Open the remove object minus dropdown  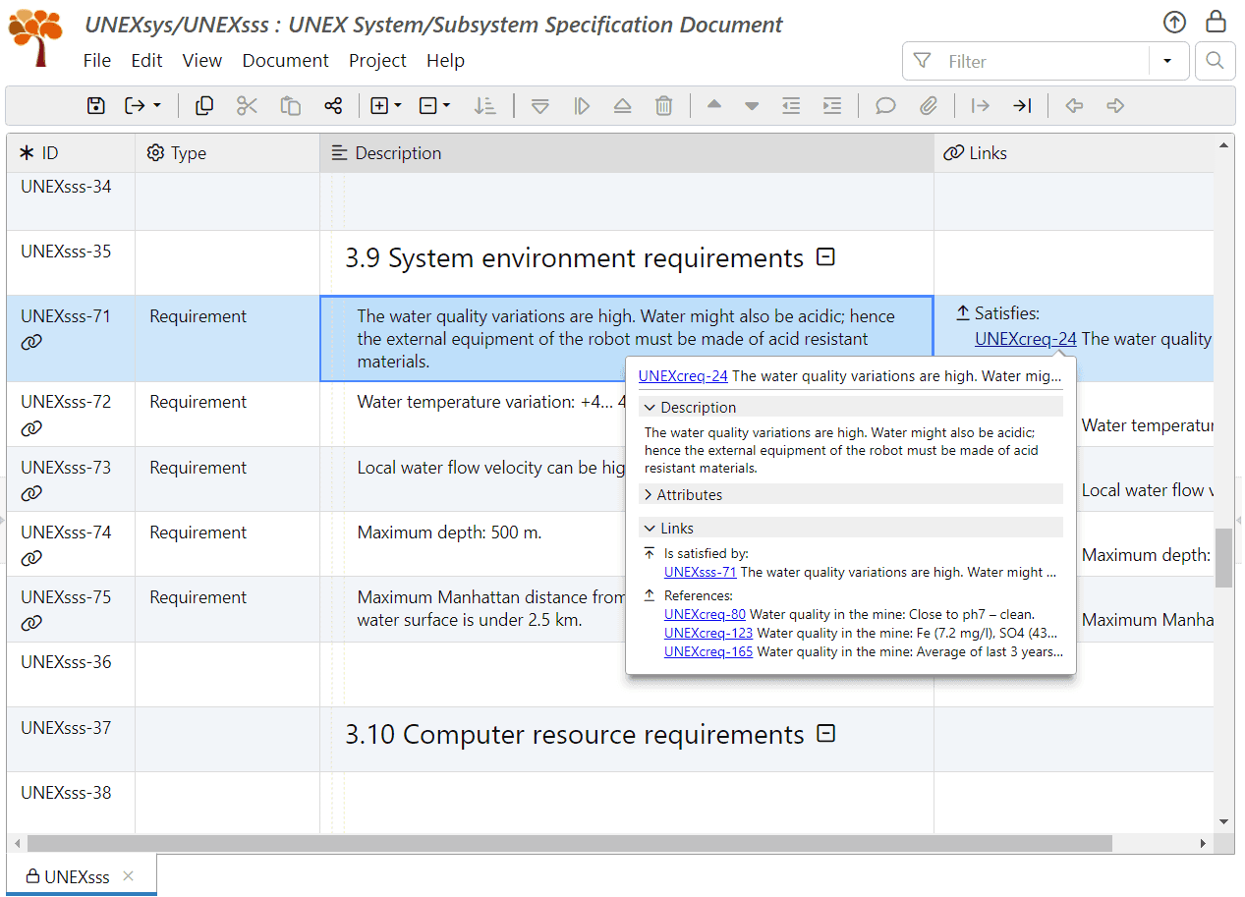pyautogui.click(x=434, y=106)
